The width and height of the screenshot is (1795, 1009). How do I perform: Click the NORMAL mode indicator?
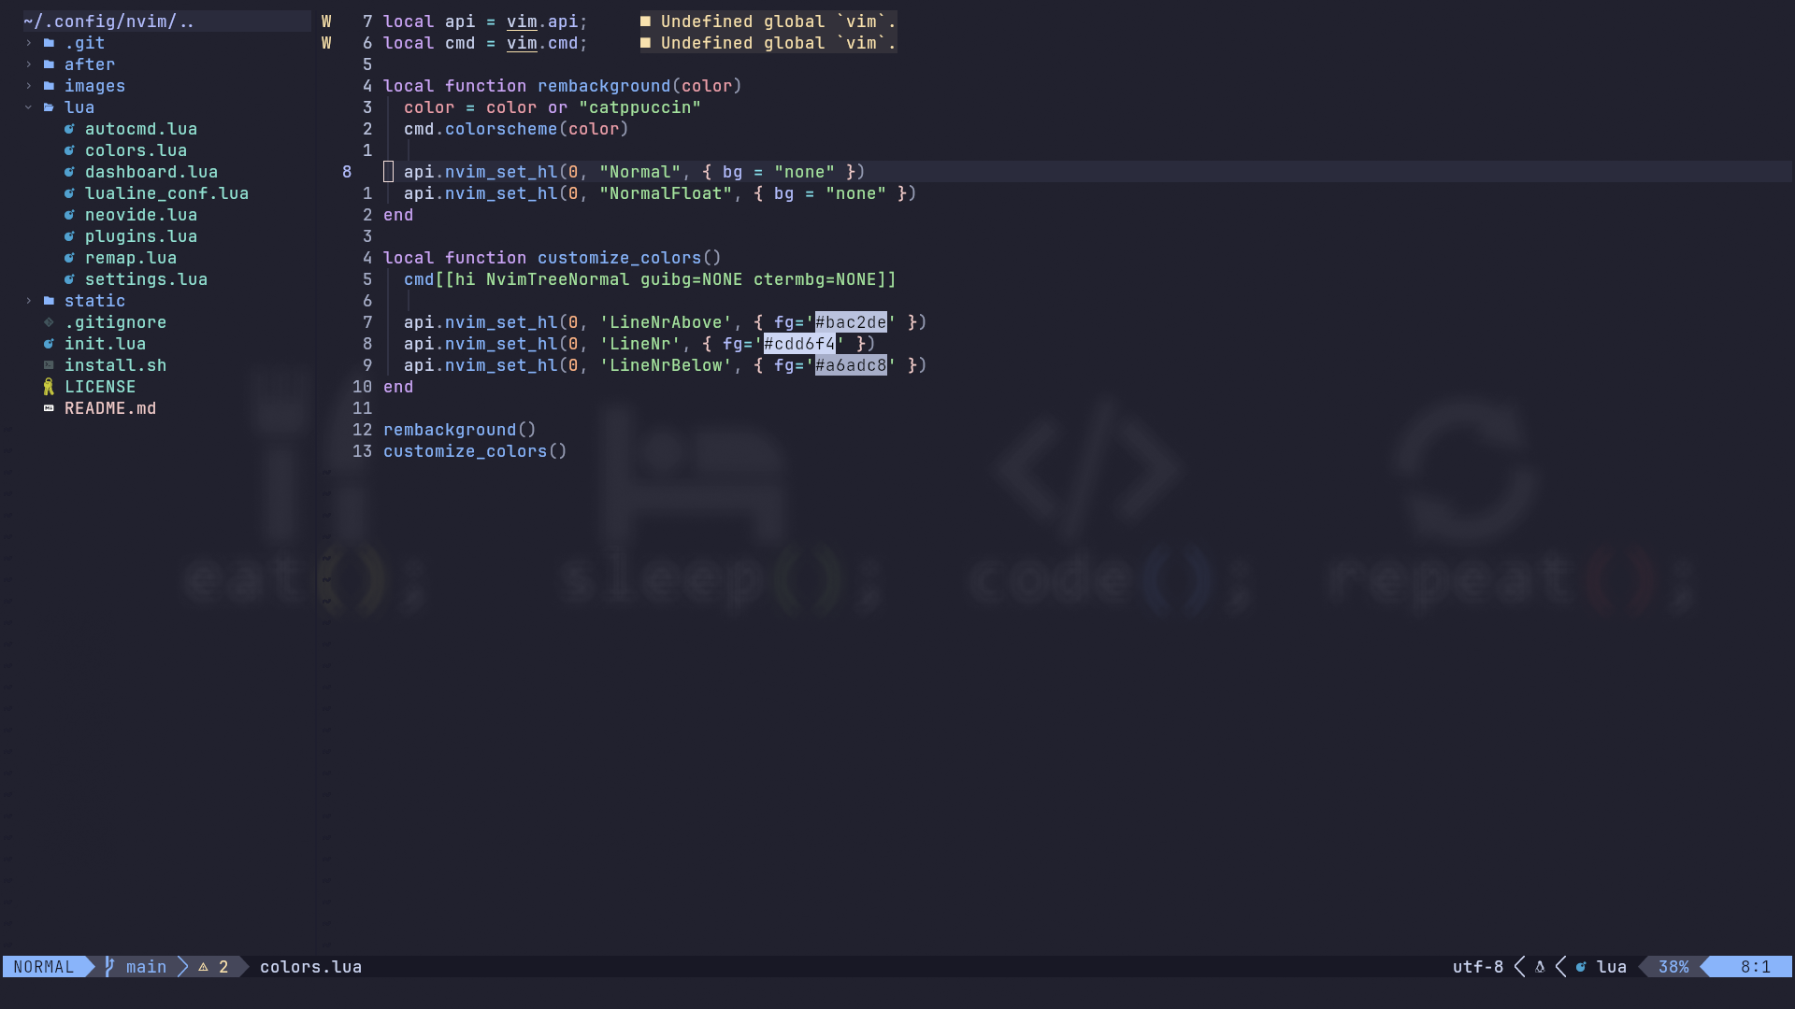(44, 967)
